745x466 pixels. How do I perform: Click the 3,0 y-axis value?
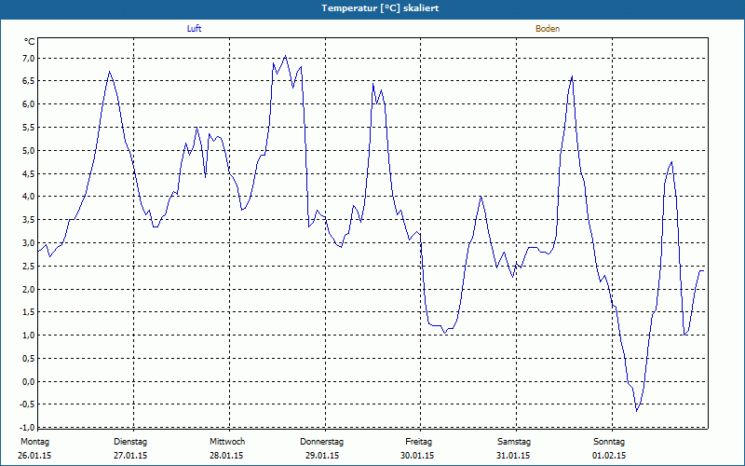click(x=29, y=243)
